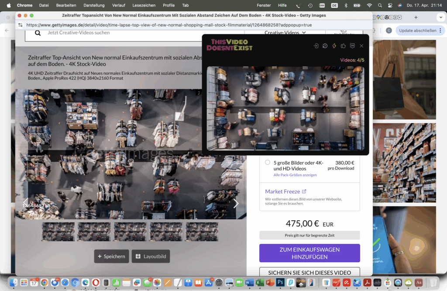Click the back arrow in background Chrome window
The height and width of the screenshot is (291, 447).
[x=7, y=30]
